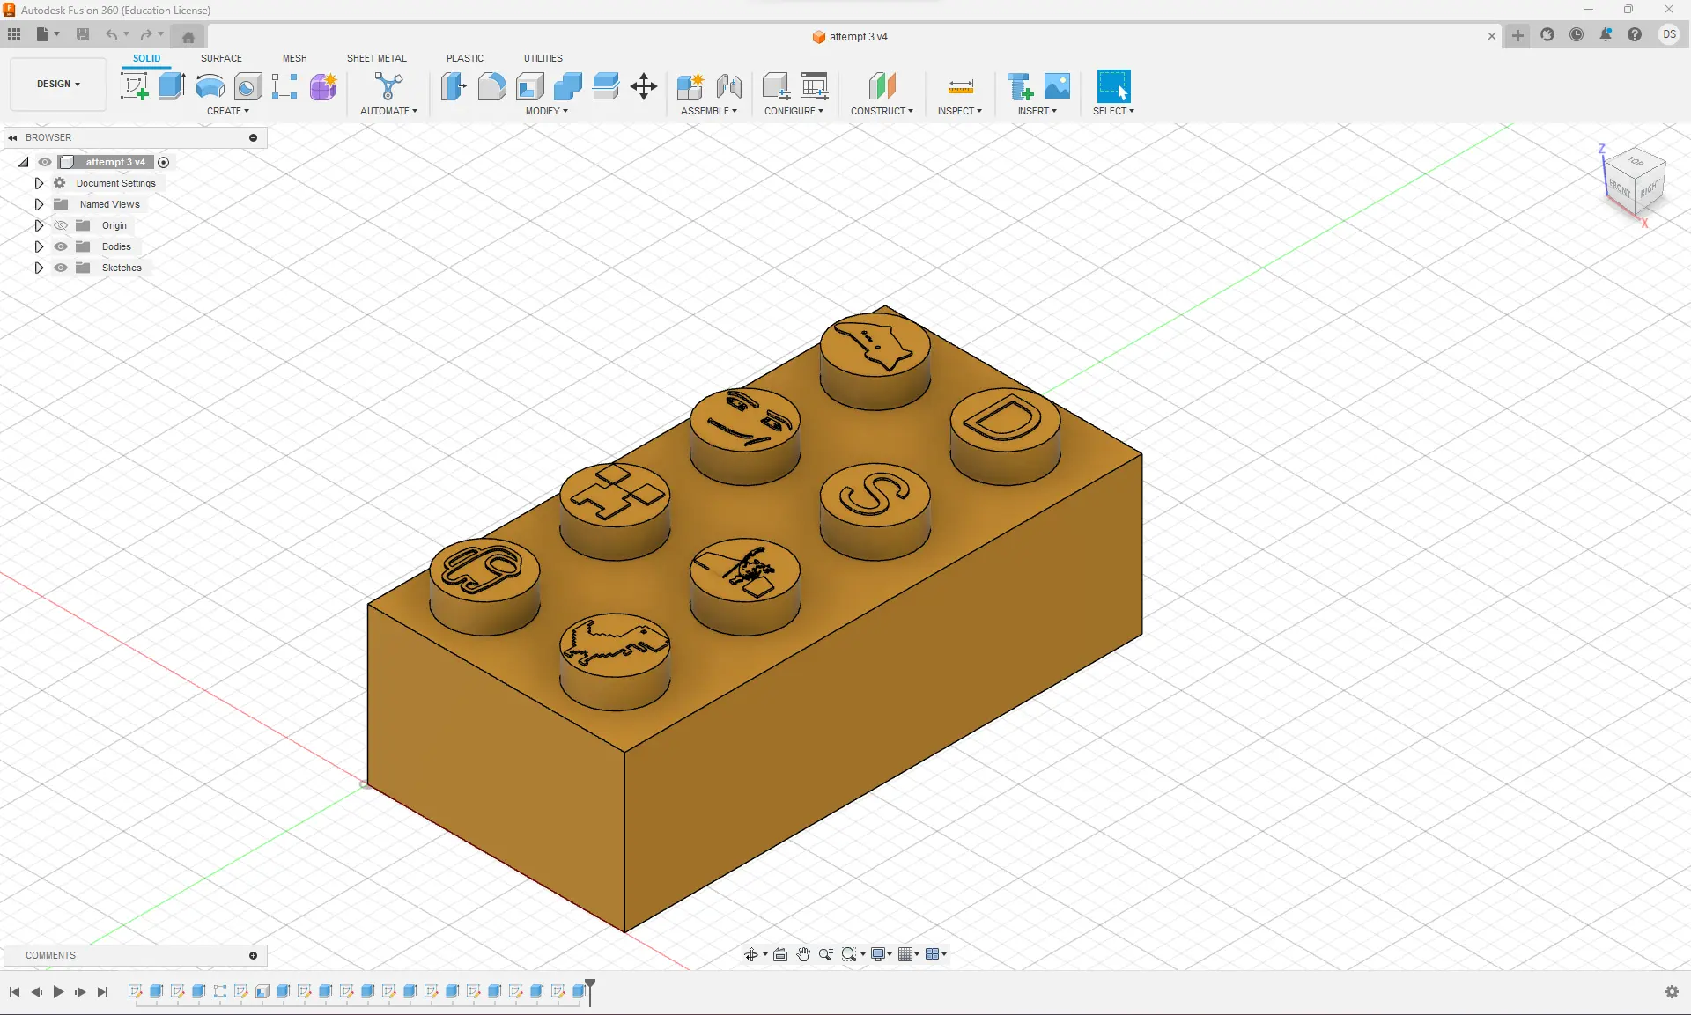Click the Configure Design icon

(x=776, y=86)
